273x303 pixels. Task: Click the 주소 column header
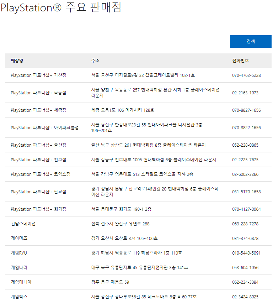click(x=95, y=61)
